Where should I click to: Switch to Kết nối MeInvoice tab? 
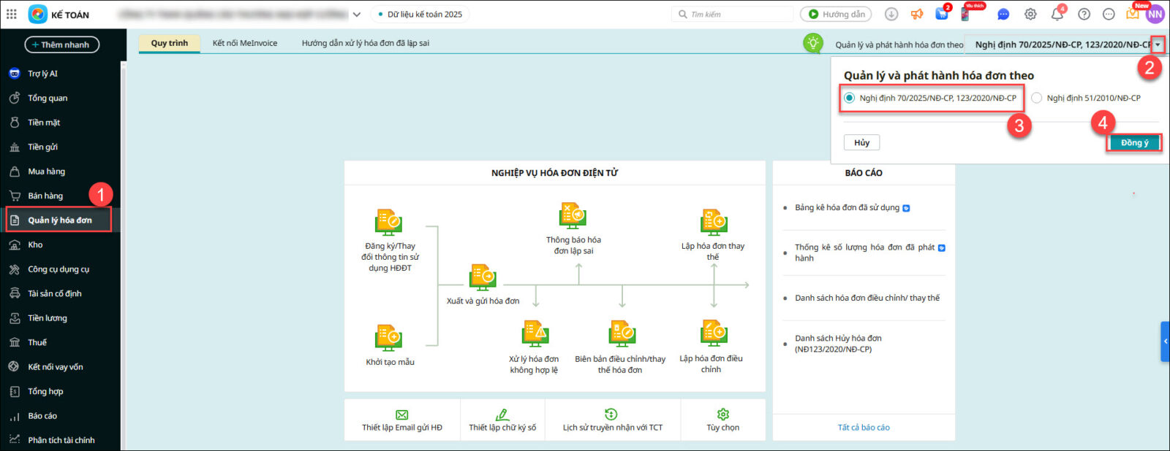(x=245, y=43)
